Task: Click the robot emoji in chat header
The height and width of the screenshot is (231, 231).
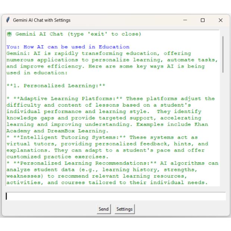Action: 9,34
